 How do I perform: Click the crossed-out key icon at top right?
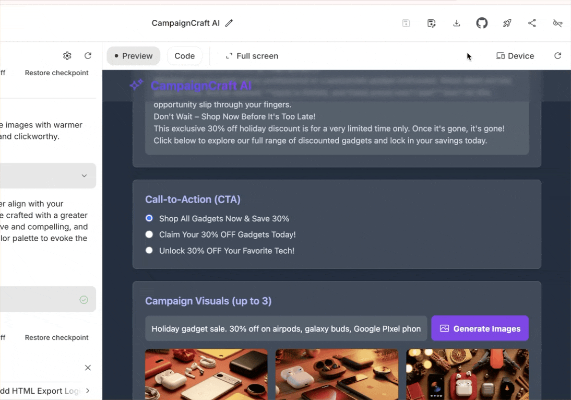pyautogui.click(x=557, y=23)
